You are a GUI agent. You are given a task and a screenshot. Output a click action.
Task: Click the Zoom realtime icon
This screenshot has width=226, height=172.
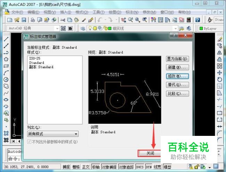click(x=131, y=20)
